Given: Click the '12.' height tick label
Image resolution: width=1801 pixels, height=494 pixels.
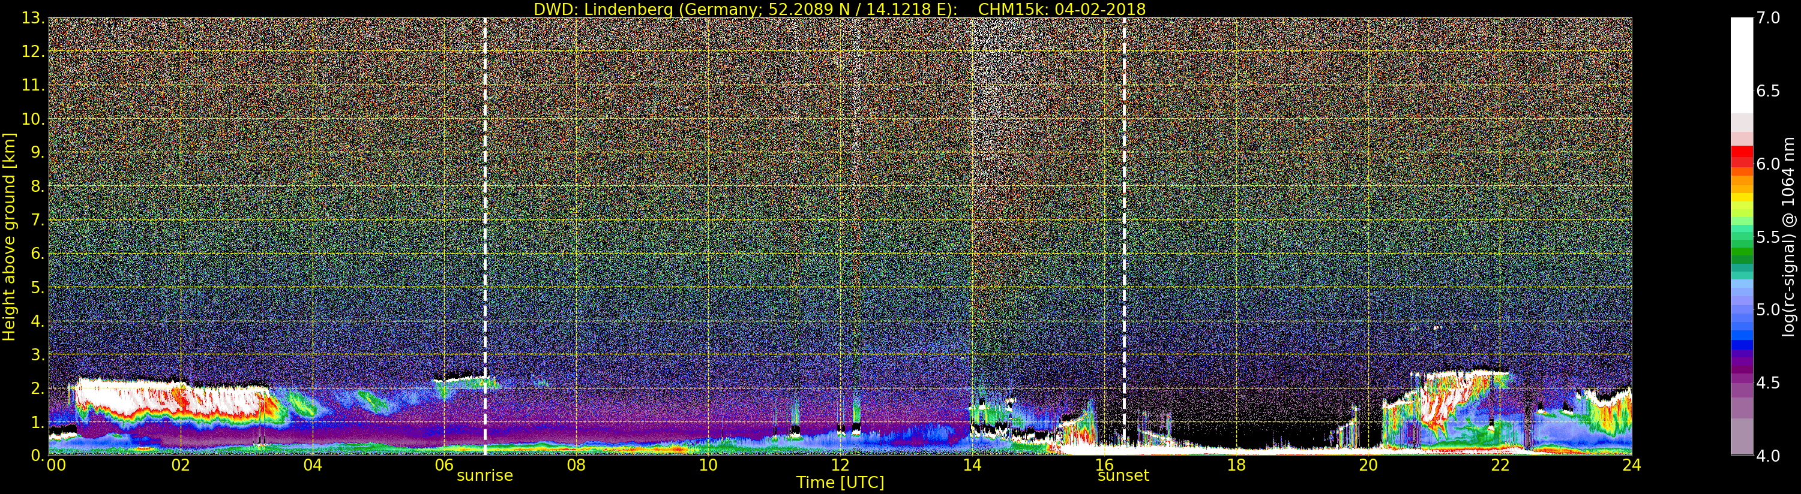Looking at the screenshot, I should click(x=33, y=52).
